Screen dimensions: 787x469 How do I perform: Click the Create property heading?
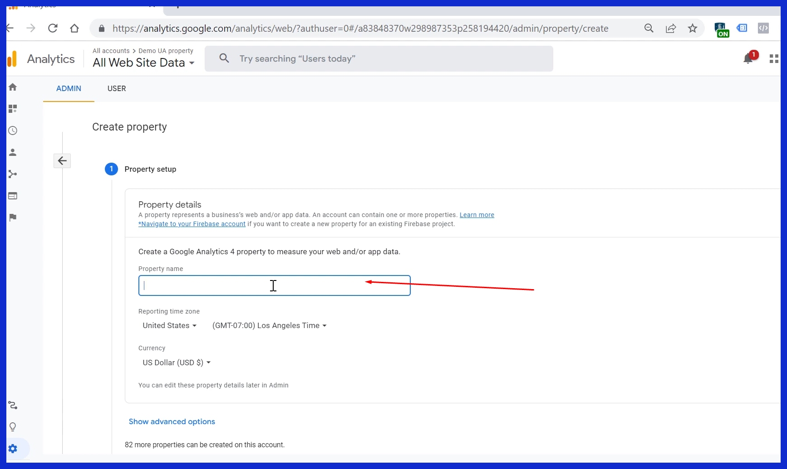(129, 127)
